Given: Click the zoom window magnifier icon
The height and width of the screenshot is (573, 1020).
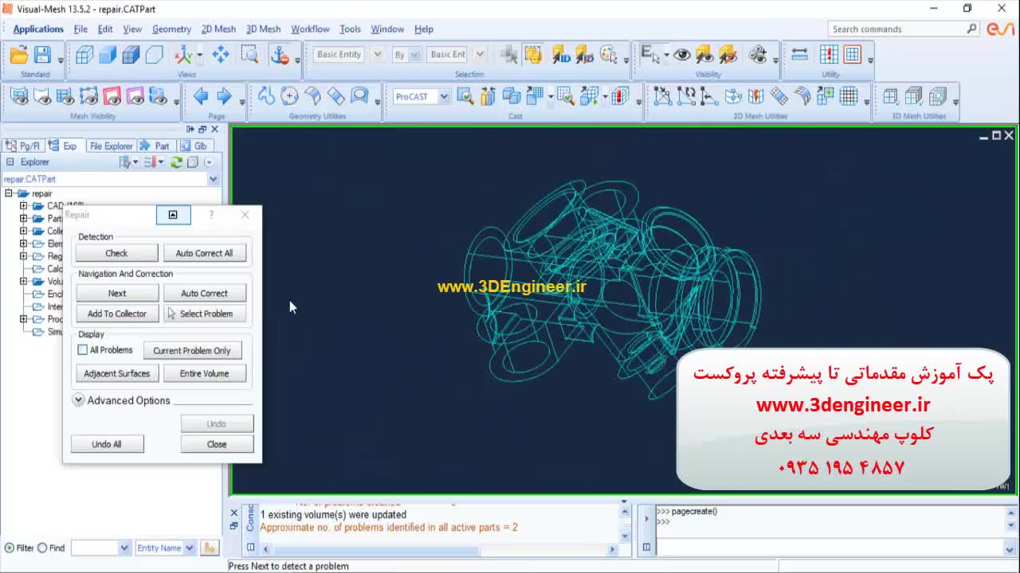Looking at the screenshot, I should click(249, 55).
